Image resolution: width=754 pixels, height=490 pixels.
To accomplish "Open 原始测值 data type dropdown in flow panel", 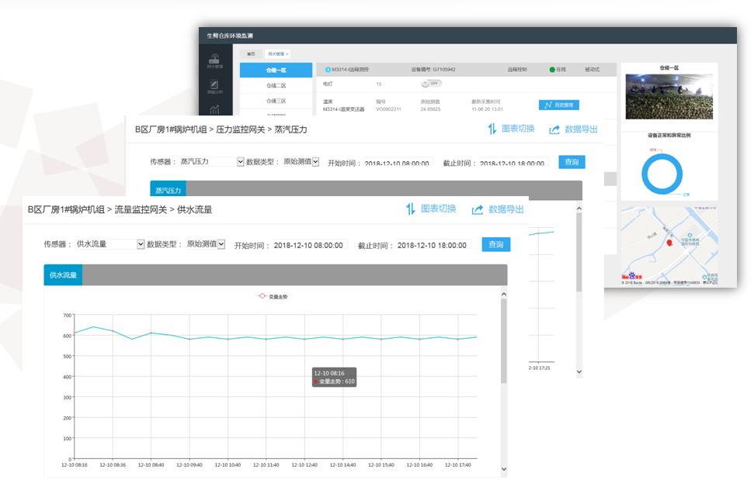I will pyautogui.click(x=221, y=244).
